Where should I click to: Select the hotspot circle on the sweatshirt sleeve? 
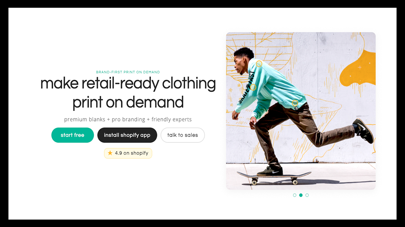coord(253,87)
